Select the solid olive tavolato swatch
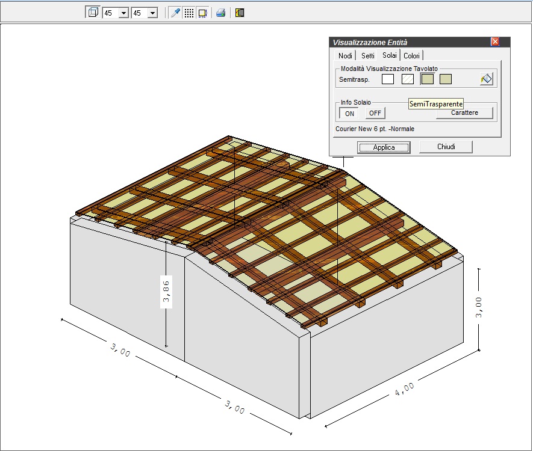The height and width of the screenshot is (451, 533). click(x=446, y=79)
